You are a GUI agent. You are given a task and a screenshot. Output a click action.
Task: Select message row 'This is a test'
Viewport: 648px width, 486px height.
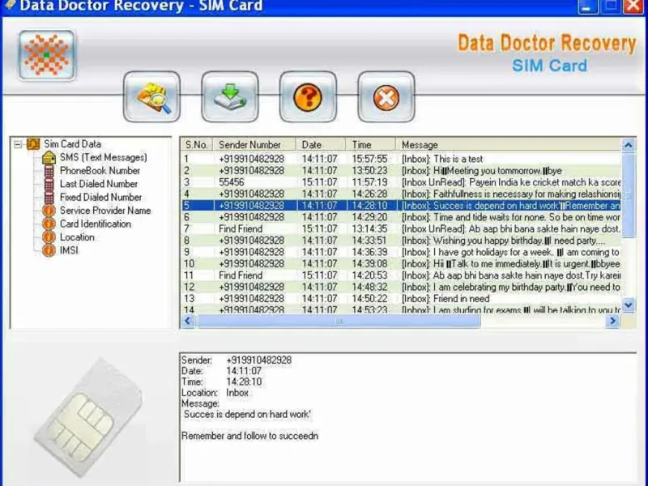[x=401, y=159]
